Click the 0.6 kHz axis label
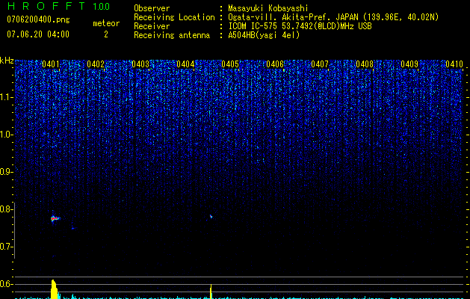Image resolution: width=470 pixels, height=299 pixels. [x=7, y=284]
